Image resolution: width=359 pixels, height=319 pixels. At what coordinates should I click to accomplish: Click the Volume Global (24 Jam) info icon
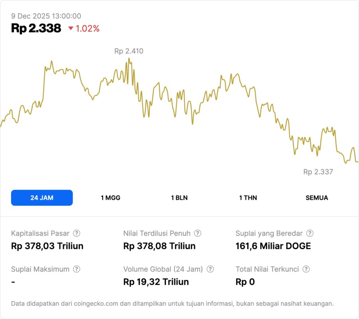pyautogui.click(x=210, y=269)
